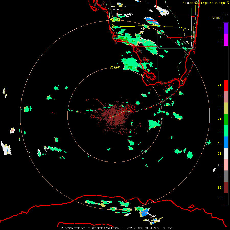This screenshot has width=230, height=230.
Task: Click the RA legend label
Action: pyautogui.click(x=219, y=131)
